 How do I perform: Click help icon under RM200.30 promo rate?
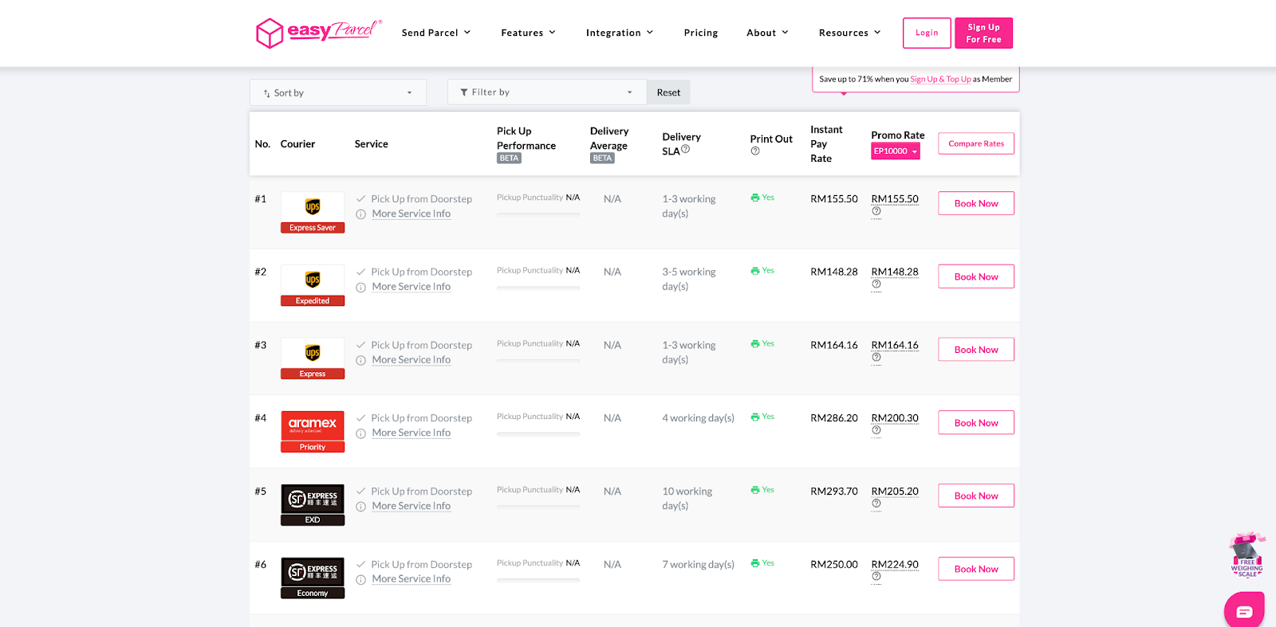[x=876, y=430]
